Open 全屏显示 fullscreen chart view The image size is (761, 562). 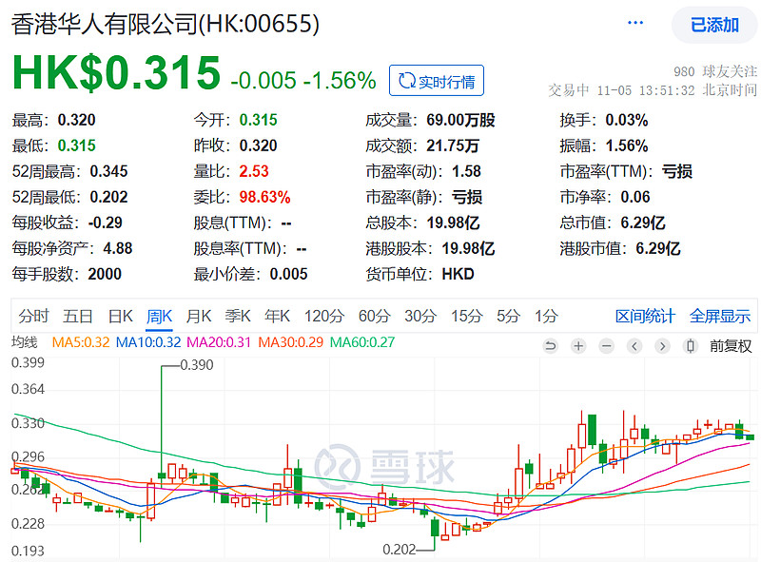click(x=720, y=317)
